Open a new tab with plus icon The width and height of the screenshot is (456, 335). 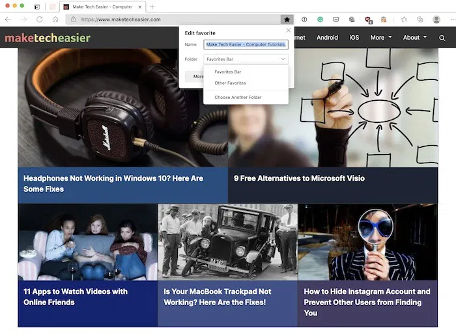pos(152,7)
